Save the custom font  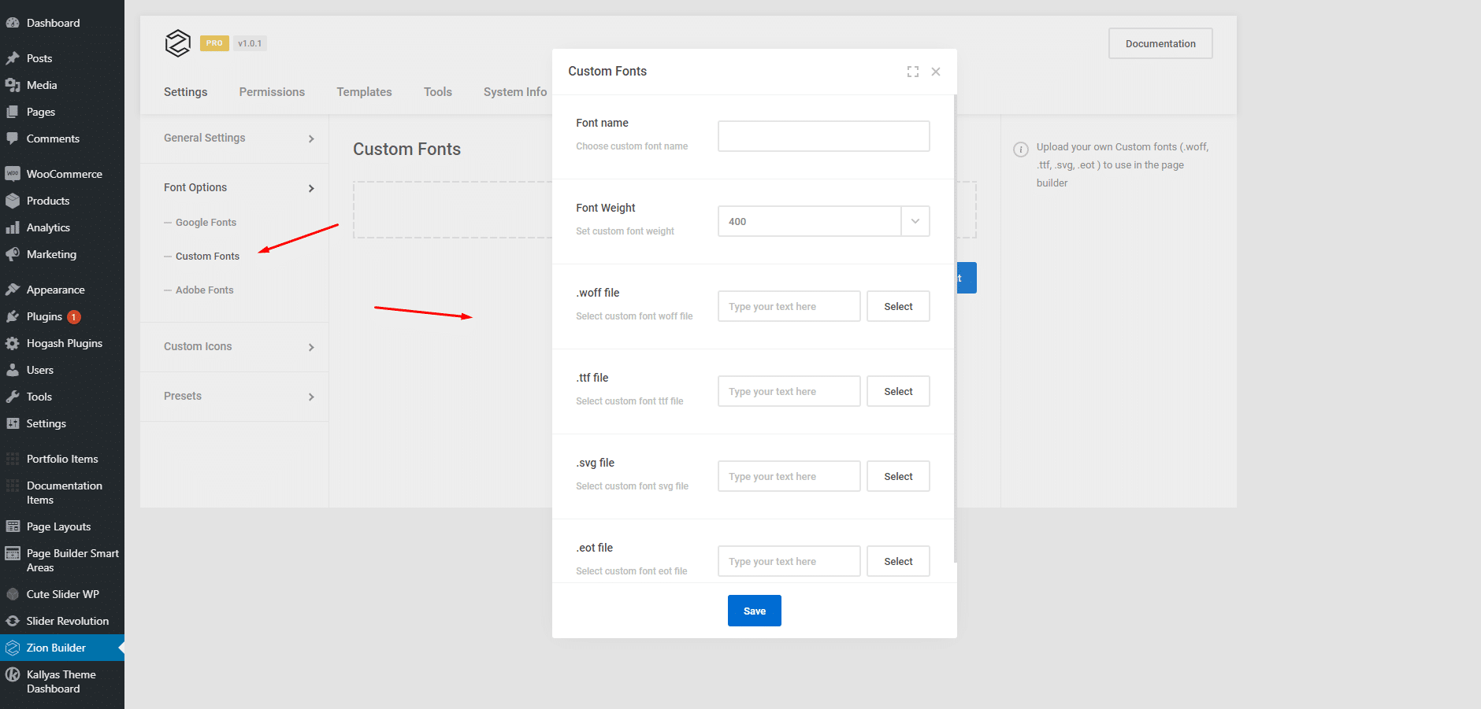[755, 611]
